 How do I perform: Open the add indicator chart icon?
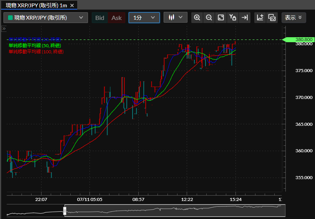pyautogui.click(x=260, y=18)
